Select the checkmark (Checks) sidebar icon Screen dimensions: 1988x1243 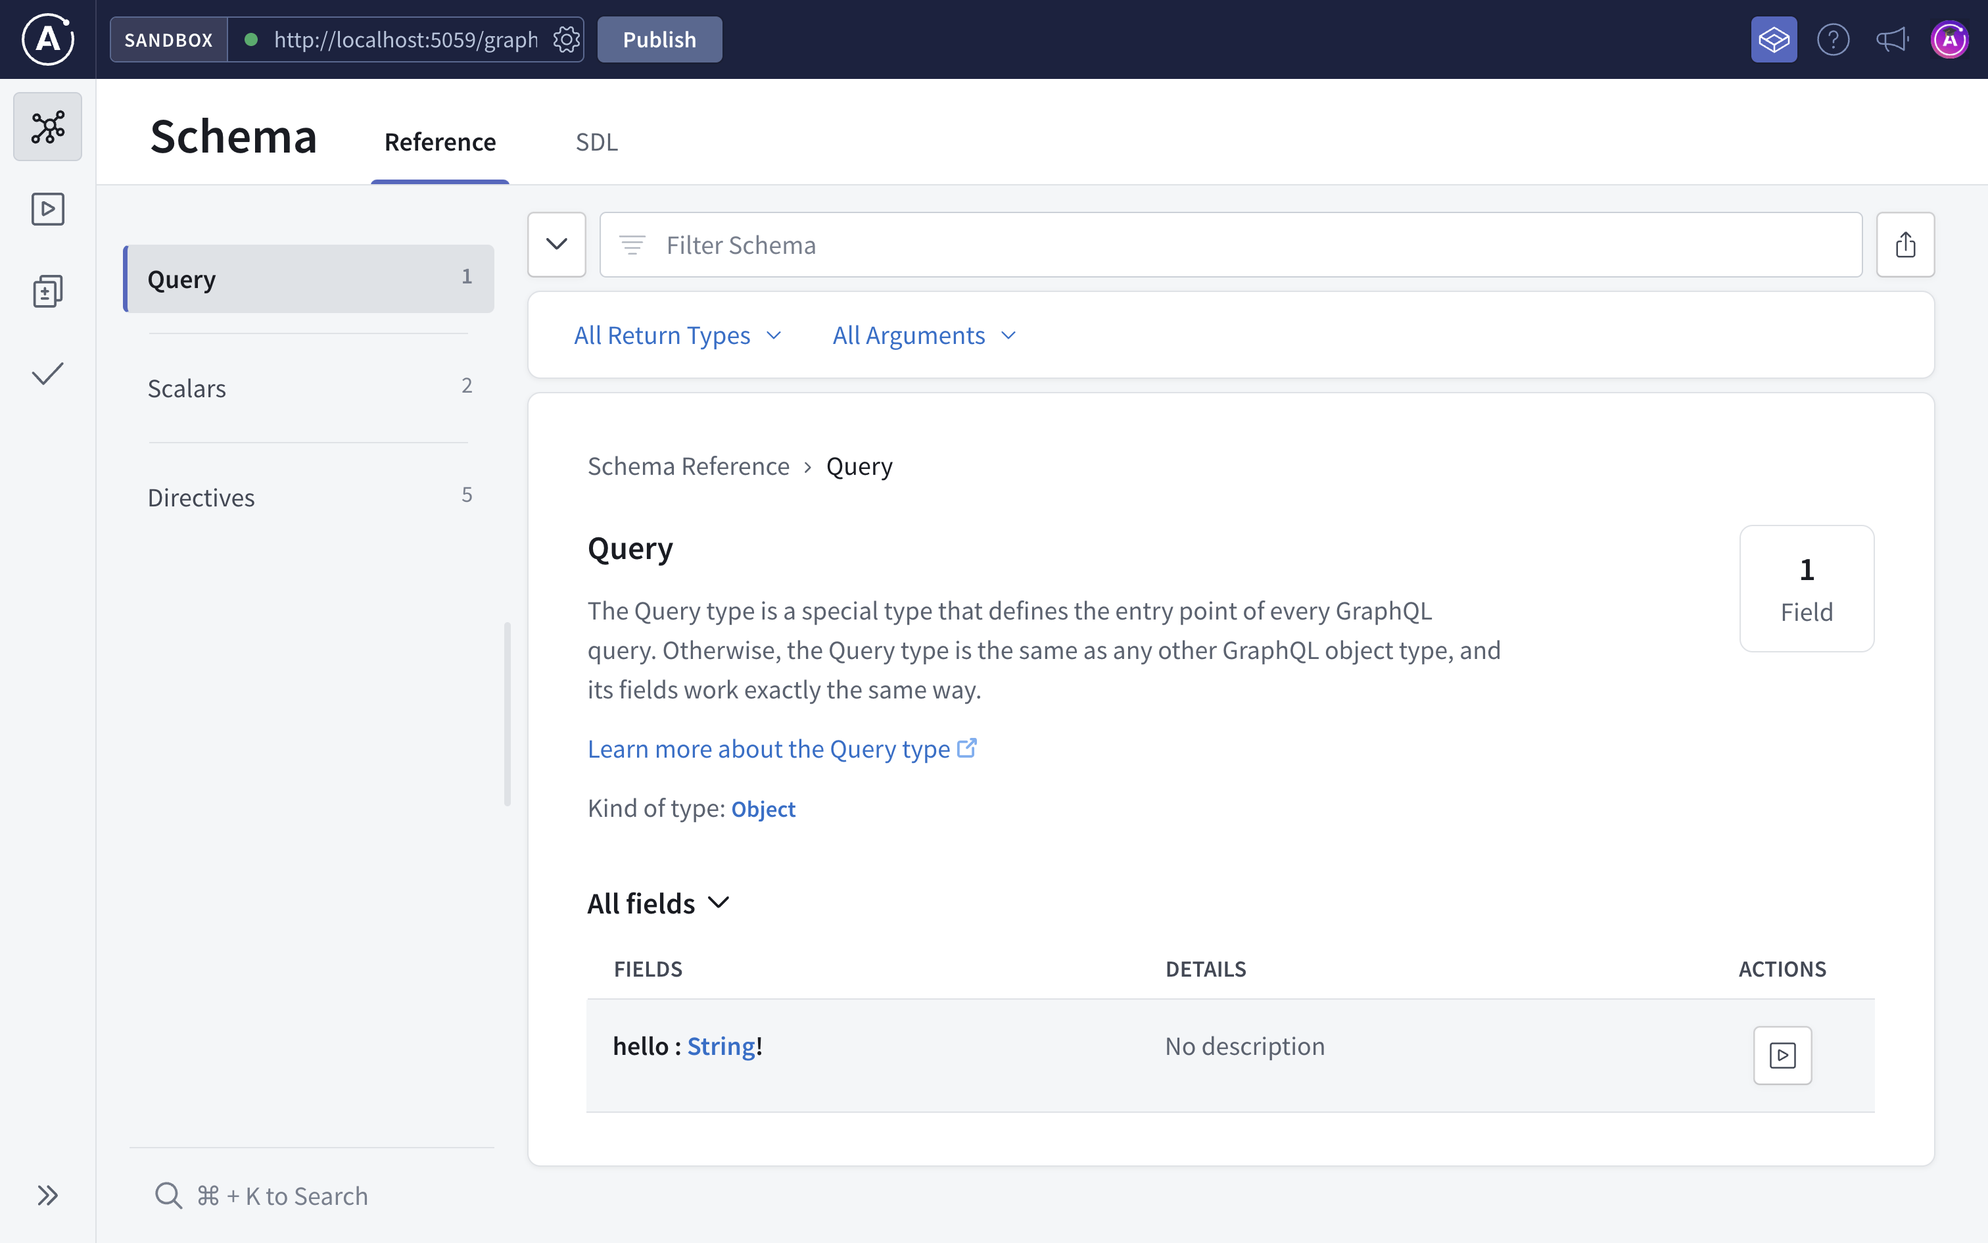pos(47,374)
